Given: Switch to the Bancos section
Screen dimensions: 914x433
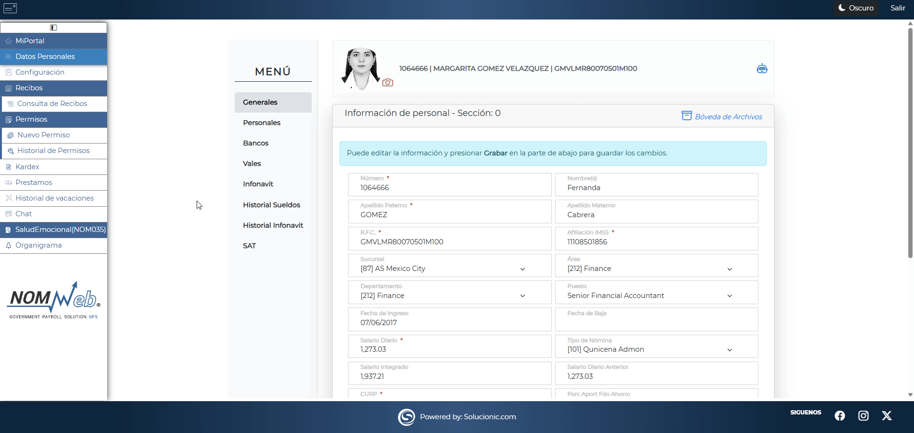Looking at the screenshot, I should click(255, 143).
